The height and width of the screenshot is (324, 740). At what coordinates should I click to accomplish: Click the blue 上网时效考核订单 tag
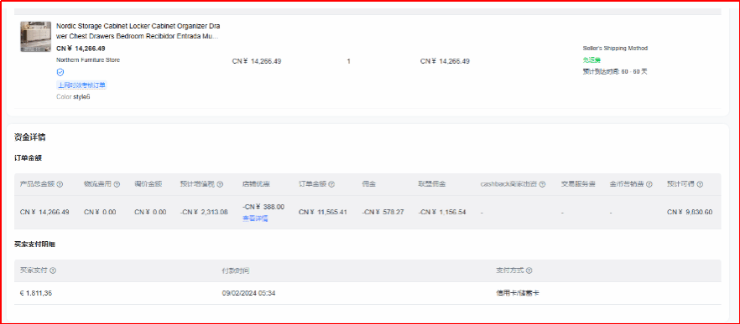click(x=81, y=85)
